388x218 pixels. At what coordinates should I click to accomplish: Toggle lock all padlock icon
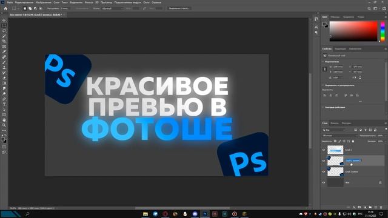[353, 141]
